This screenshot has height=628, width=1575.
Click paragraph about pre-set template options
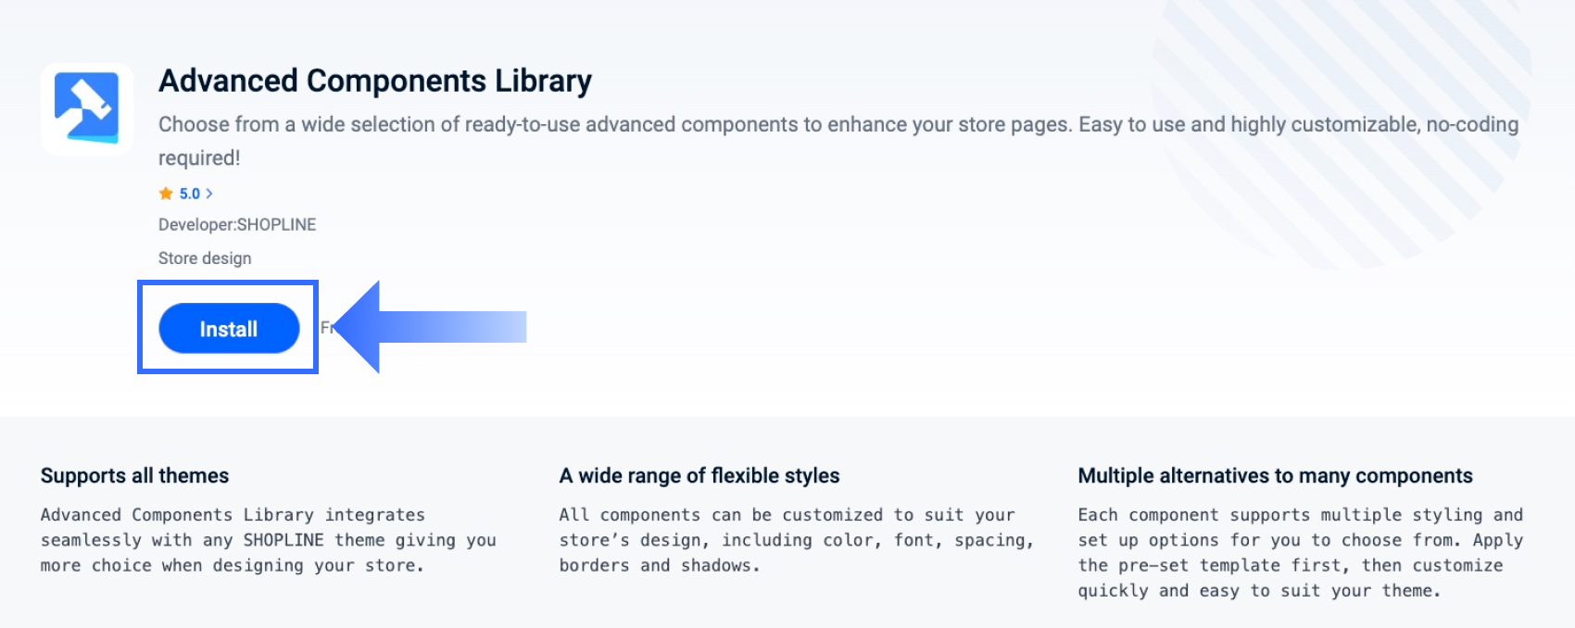tap(1301, 552)
